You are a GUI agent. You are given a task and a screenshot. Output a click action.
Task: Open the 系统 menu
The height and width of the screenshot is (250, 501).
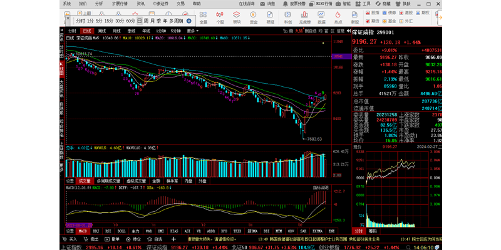tap(67, 4)
